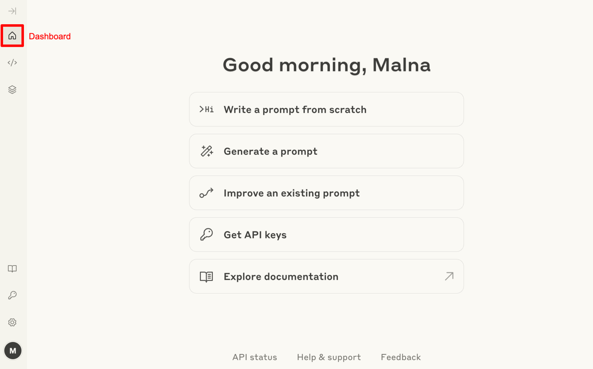Click the "Generate a prompt" card
The height and width of the screenshot is (369, 593).
coord(326,151)
